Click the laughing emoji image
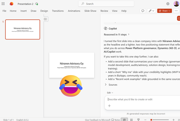 click(x=71, y=86)
